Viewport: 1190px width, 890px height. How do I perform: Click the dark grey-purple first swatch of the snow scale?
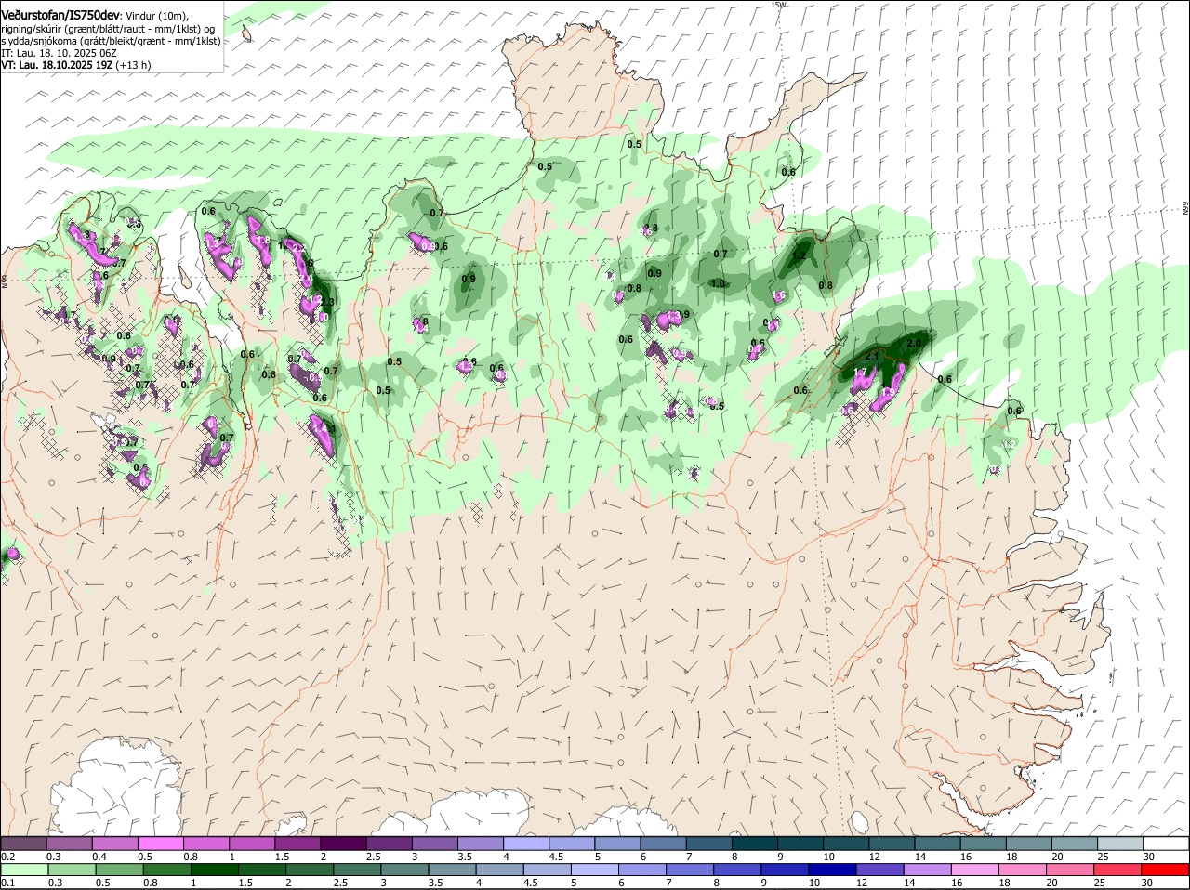pyautogui.click(x=24, y=844)
